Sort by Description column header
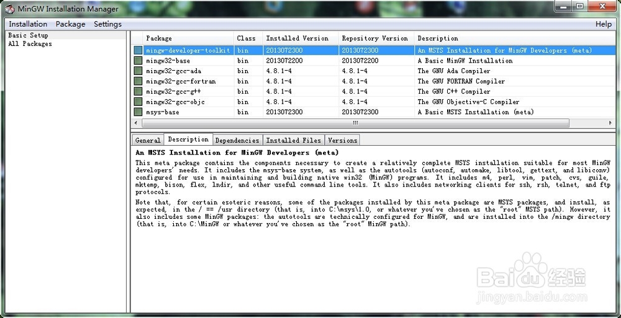 click(x=515, y=38)
